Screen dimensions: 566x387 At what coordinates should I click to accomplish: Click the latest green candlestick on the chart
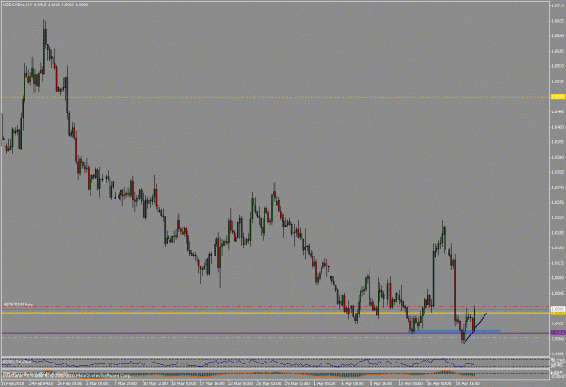coord(474,319)
